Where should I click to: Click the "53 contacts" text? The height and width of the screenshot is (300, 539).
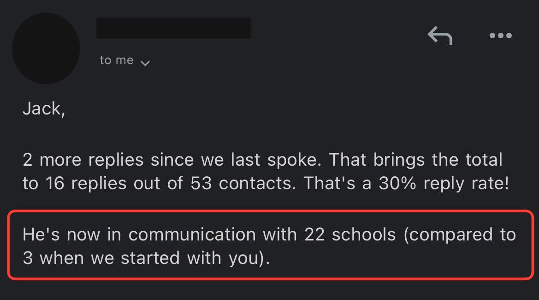pos(243,184)
